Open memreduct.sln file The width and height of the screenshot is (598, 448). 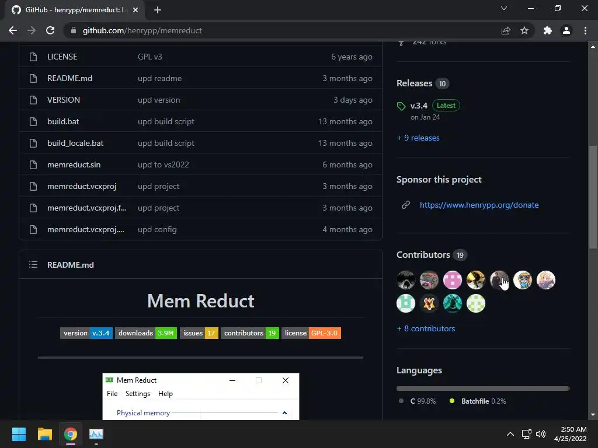(x=74, y=164)
